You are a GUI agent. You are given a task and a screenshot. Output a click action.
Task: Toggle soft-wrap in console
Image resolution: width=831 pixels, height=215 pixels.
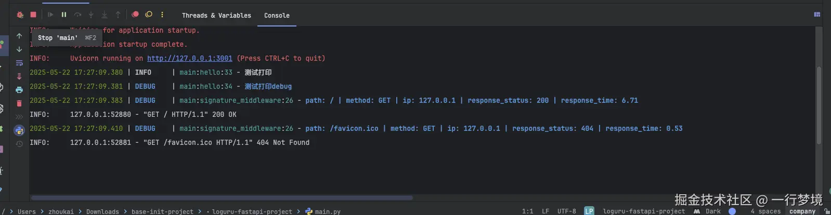point(19,63)
